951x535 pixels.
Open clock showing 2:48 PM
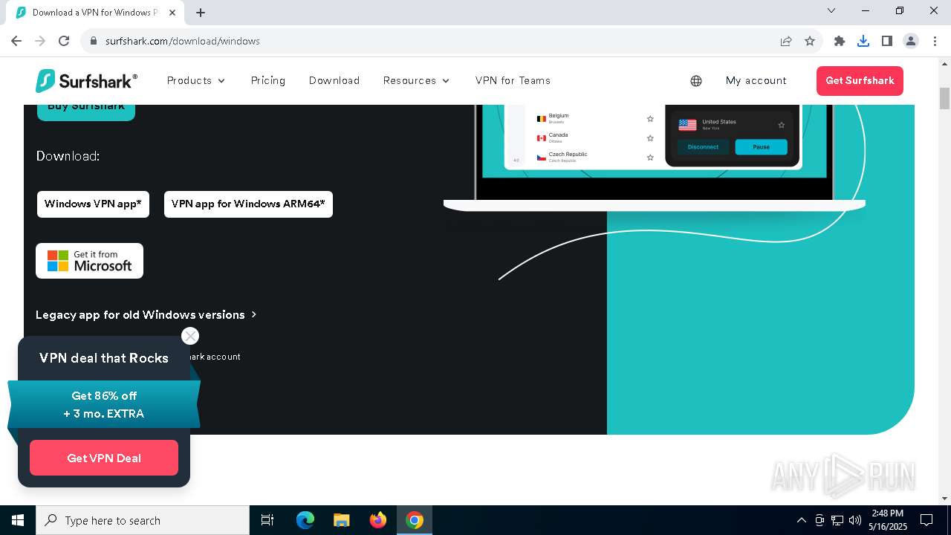click(888, 520)
